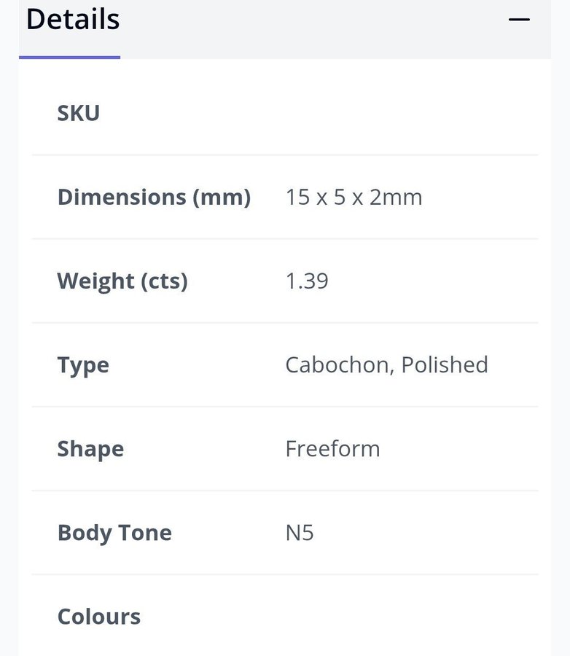Click the Freeform shape value
Image resolution: width=570 pixels, height=656 pixels.
(332, 448)
